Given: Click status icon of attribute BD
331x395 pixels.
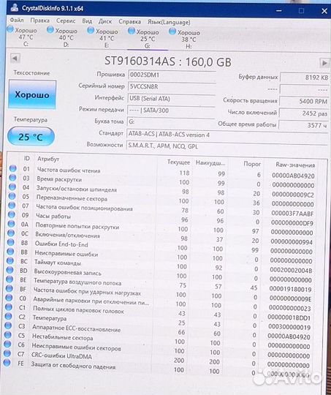Looking at the screenshot, I should [x=9, y=270].
